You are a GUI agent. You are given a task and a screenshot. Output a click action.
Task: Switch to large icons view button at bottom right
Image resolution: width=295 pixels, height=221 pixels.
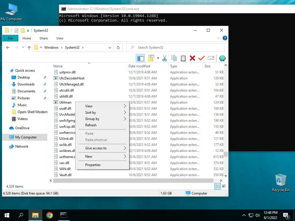[224, 186]
